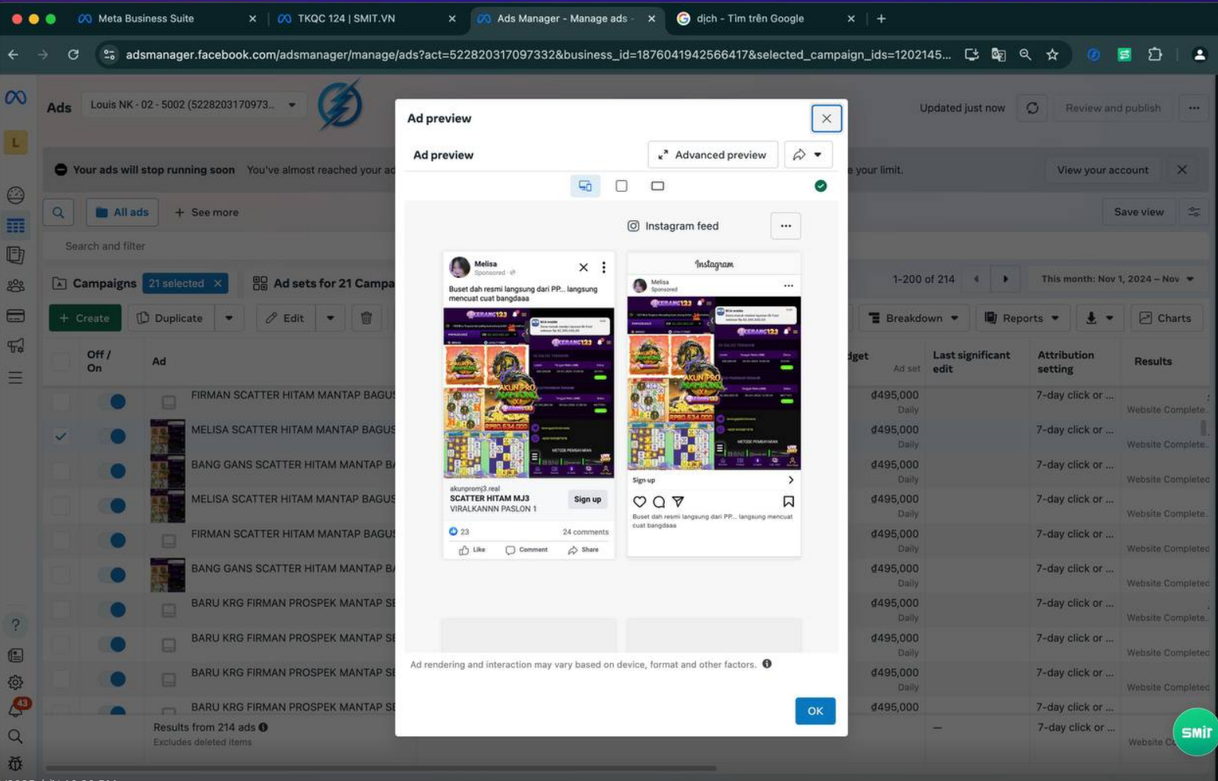
Task: Expand the arrow next to Edit
Action: point(330,318)
